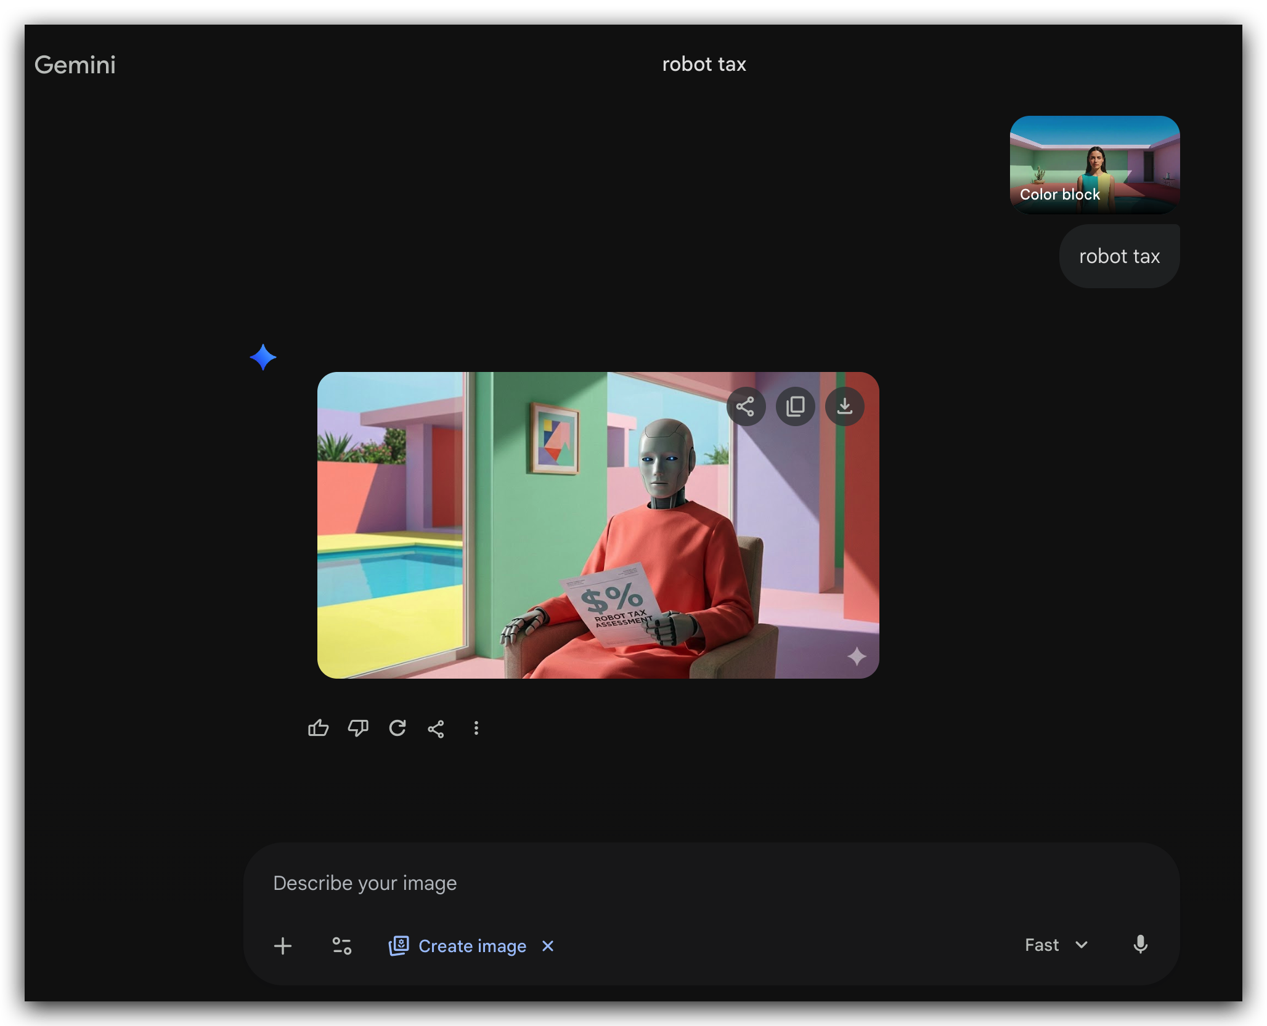The height and width of the screenshot is (1026, 1267).
Task: Copy the generated image
Action: [795, 406]
